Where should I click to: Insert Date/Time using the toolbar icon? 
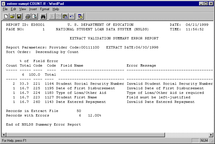click(80, 16)
